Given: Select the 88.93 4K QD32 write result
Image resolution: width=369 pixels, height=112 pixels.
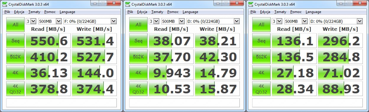Looking at the screenshot, I should 340,89.
